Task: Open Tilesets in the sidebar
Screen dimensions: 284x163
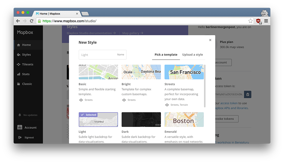Action: click(28, 64)
